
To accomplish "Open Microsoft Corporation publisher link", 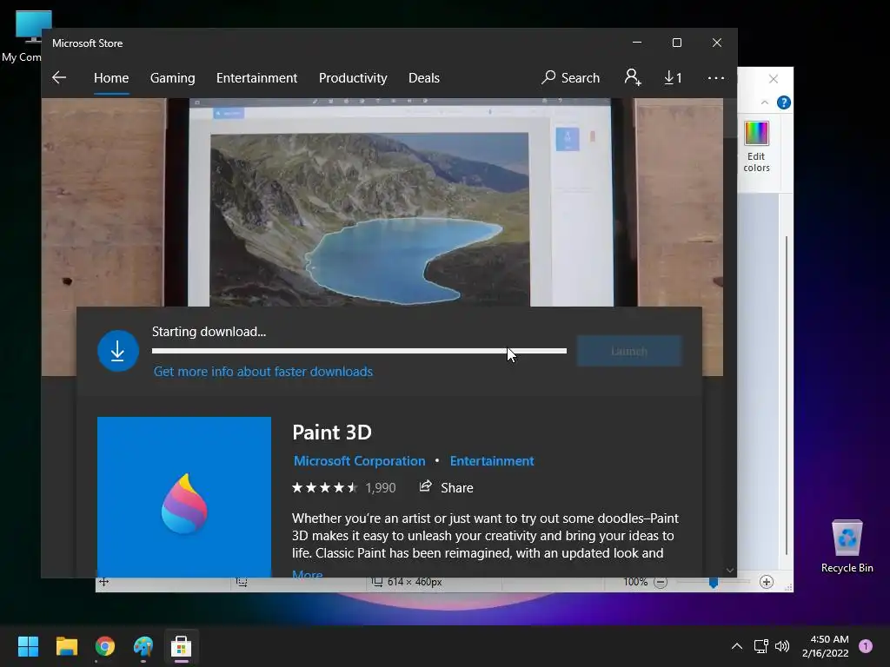I will (x=359, y=461).
